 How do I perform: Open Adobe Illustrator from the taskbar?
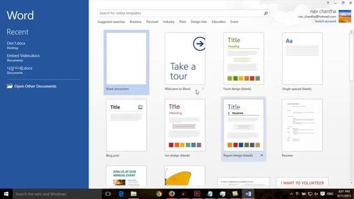(197, 194)
